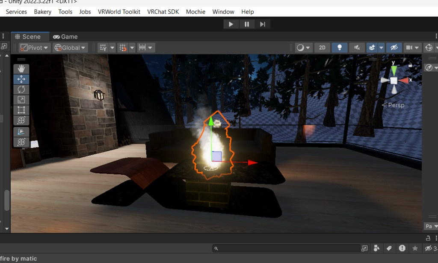Select the Scale tool
The width and height of the screenshot is (438, 263).
[x=21, y=99]
